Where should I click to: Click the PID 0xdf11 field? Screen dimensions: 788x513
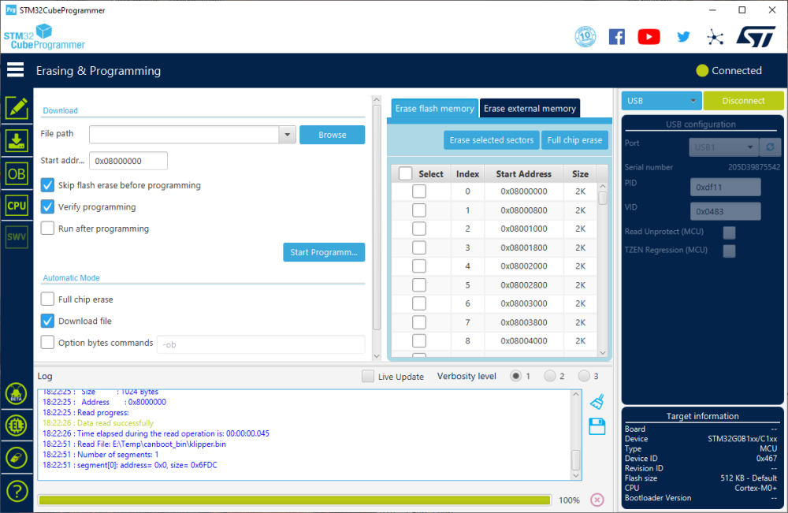pyautogui.click(x=725, y=187)
